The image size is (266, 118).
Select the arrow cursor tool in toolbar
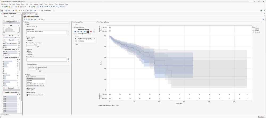pyautogui.click(x=38, y=7)
